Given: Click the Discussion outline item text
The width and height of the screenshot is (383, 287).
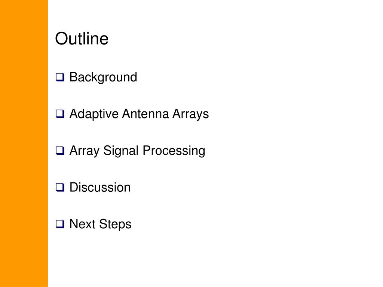Looking at the screenshot, I should point(100,188).
